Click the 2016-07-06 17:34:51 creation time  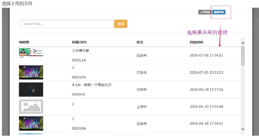pos(206,56)
